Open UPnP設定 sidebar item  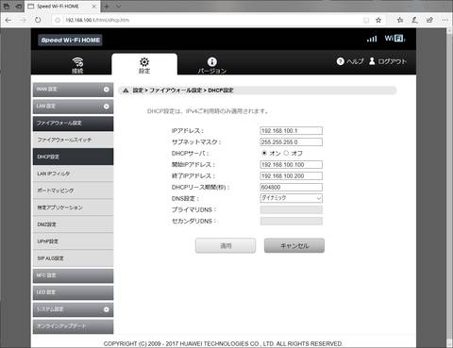coord(73,241)
